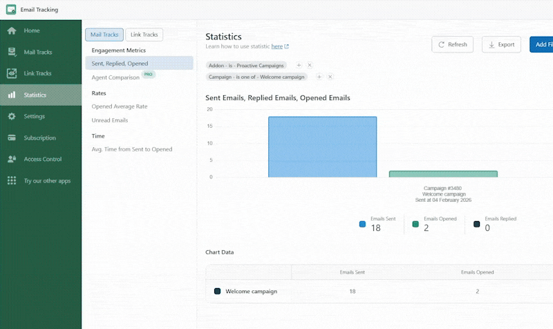553x329 pixels.
Task: Click the blue Emails Sent chart bar
Action: point(322,147)
